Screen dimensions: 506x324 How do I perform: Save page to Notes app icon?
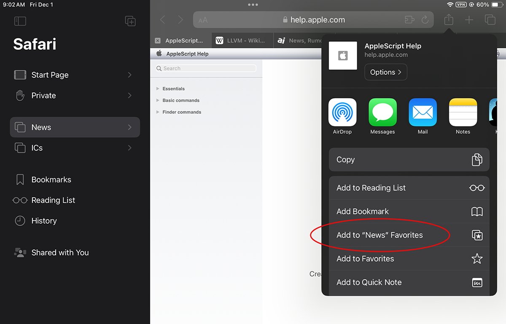pyautogui.click(x=463, y=113)
